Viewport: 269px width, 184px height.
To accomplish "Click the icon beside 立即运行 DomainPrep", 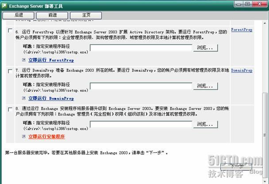I will 24,98.
